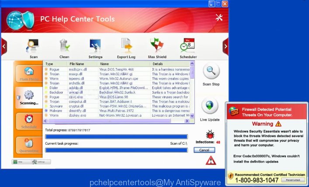The width and height of the screenshot is (309, 187).
Task: Close the PC Help Center Tools window
Action: pyautogui.click(x=225, y=4)
